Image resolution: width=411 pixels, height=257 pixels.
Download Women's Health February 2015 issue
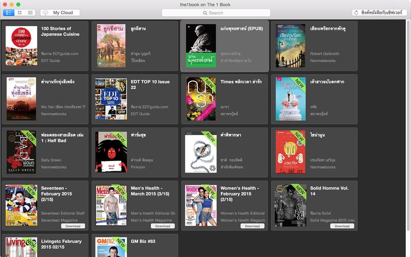252,226
